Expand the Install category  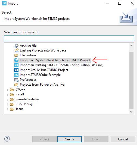pyautogui.click(x=8, y=95)
